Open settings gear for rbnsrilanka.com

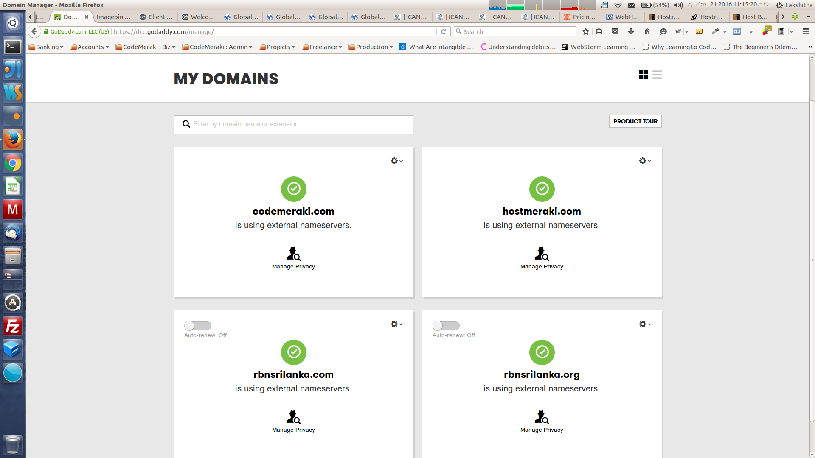[396, 324]
